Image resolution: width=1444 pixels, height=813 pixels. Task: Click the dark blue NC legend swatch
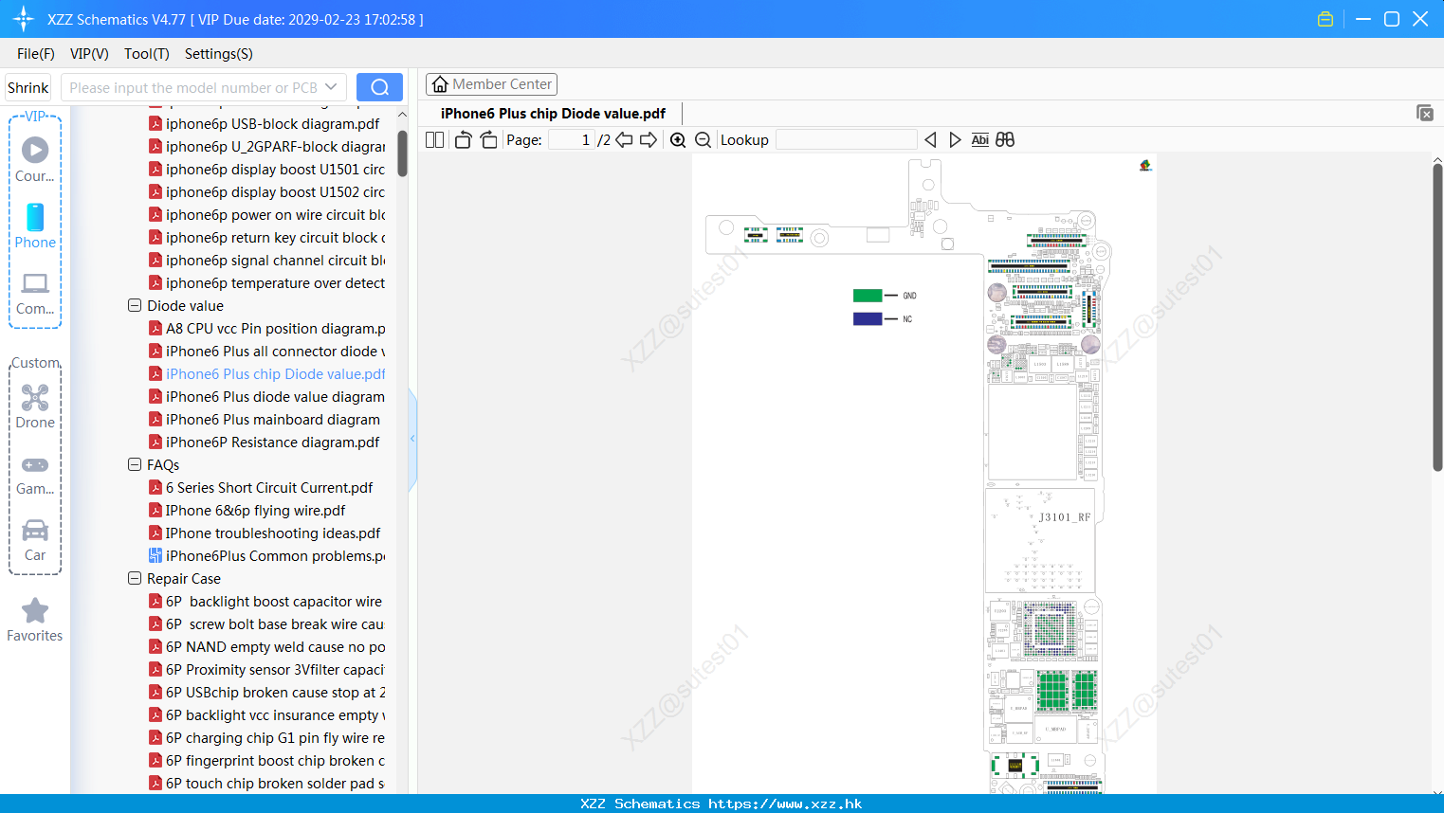(868, 319)
